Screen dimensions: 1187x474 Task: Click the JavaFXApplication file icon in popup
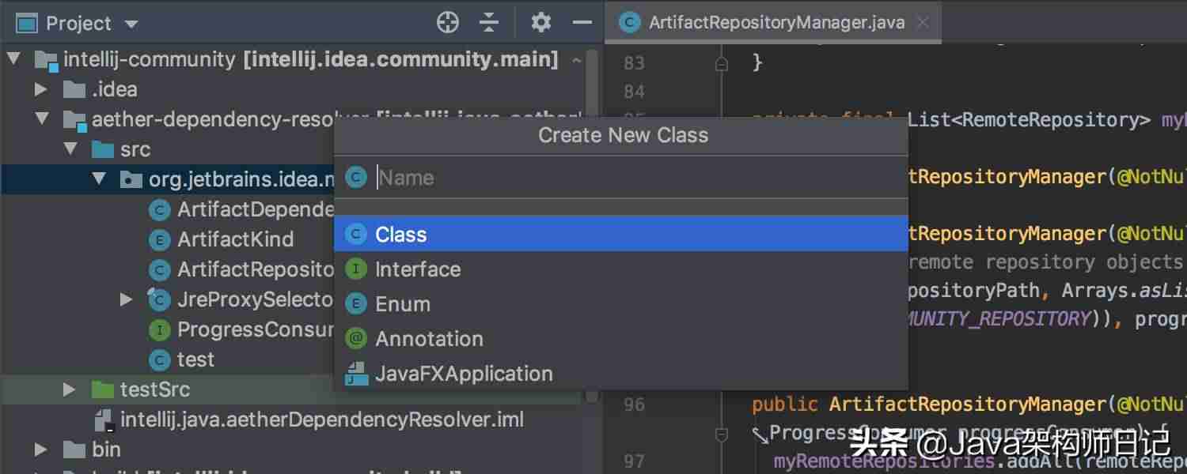tap(356, 374)
